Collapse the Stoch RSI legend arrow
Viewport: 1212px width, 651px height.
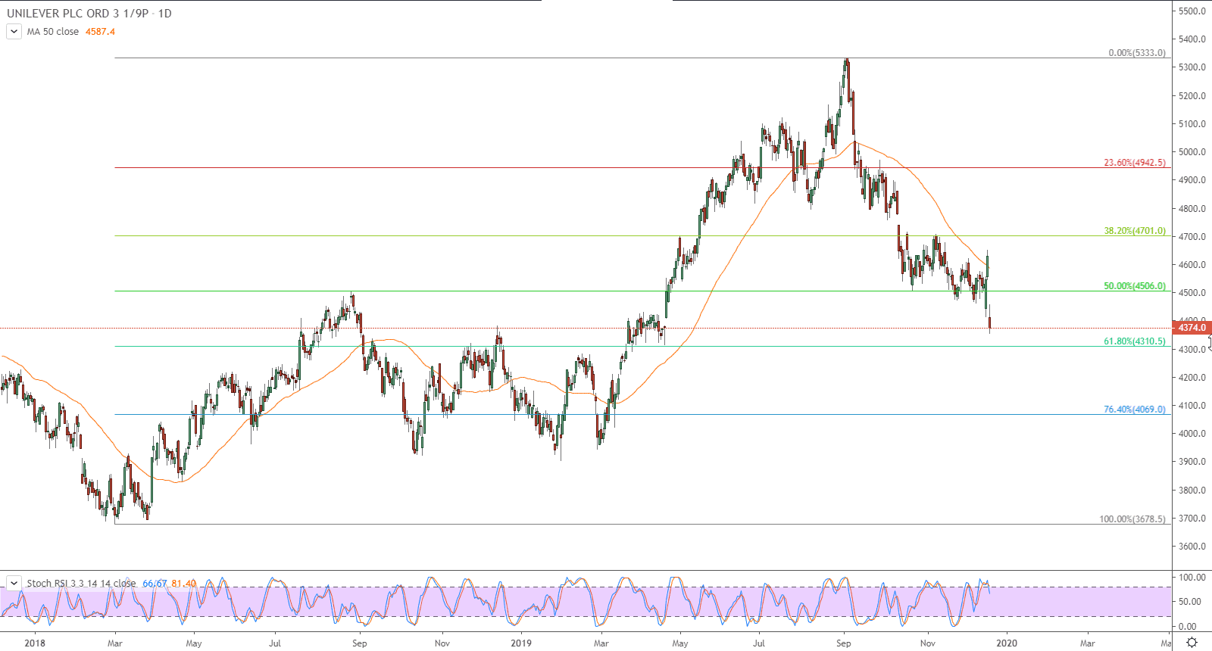click(x=14, y=583)
